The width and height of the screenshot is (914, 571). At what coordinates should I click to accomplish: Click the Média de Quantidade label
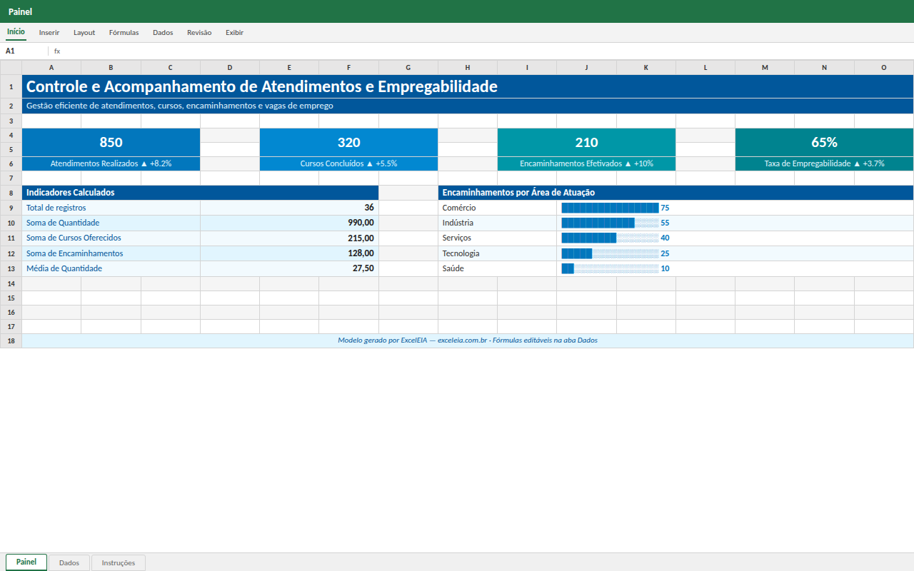[x=111, y=269]
